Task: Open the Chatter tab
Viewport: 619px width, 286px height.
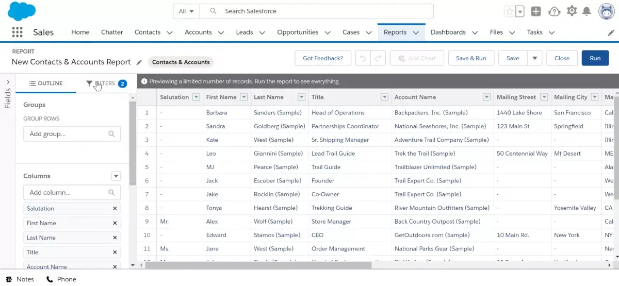Action: pos(112,32)
